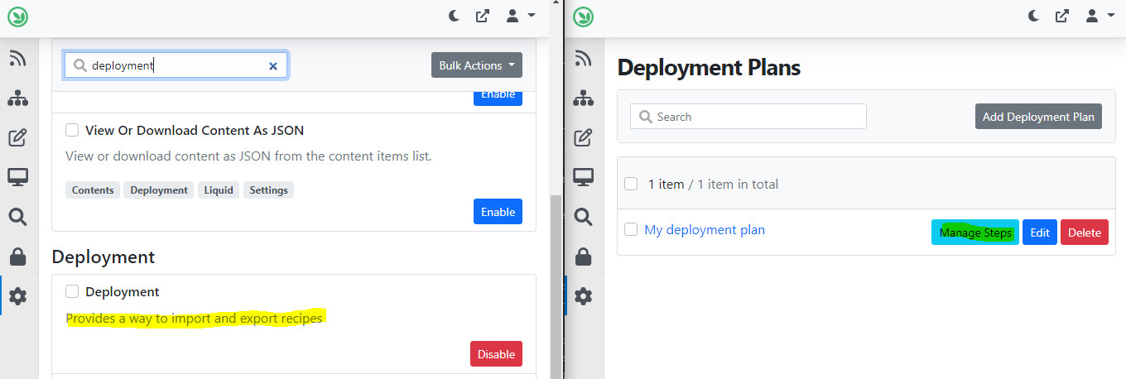1126x379 pixels.
Task: Toggle select-all checkbox beside '1 item'
Action: click(631, 184)
